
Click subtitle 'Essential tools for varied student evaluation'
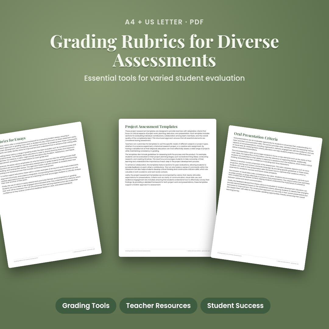point(164,78)
